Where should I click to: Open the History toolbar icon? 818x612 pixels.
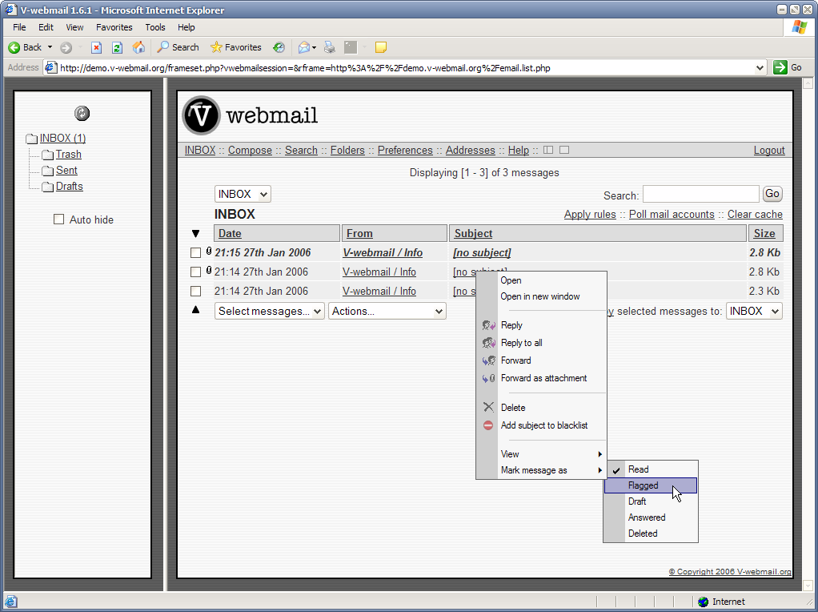pos(279,47)
